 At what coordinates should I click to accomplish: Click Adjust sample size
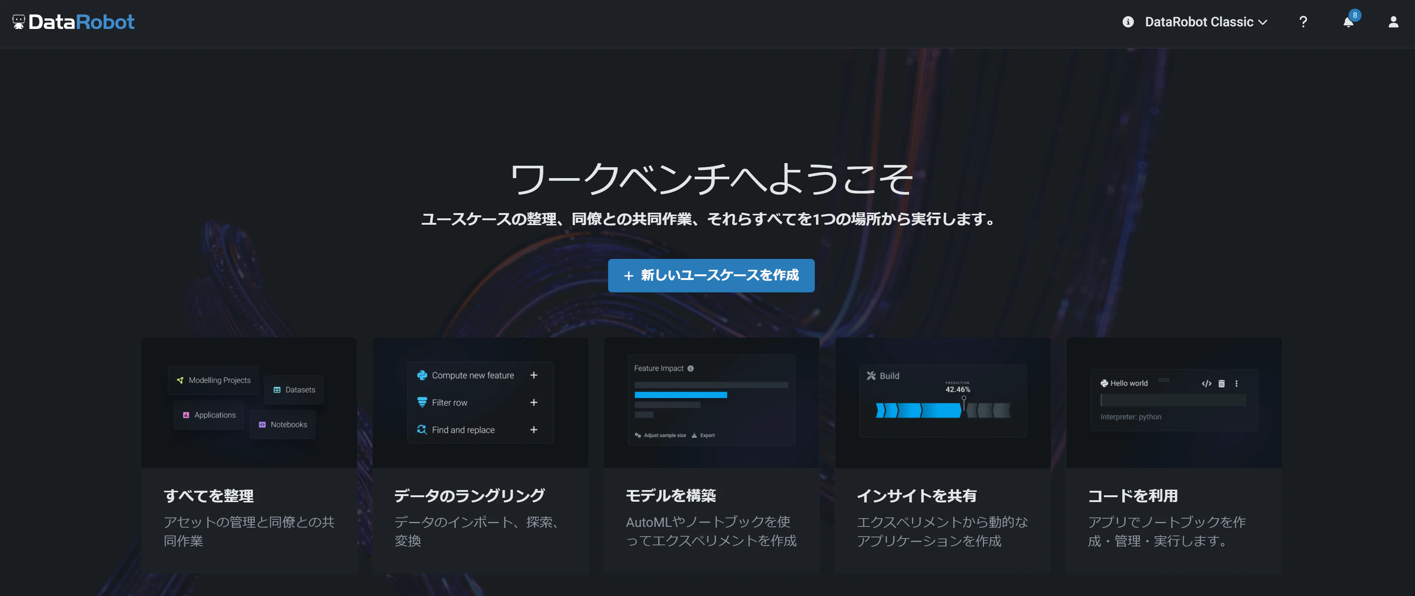660,435
